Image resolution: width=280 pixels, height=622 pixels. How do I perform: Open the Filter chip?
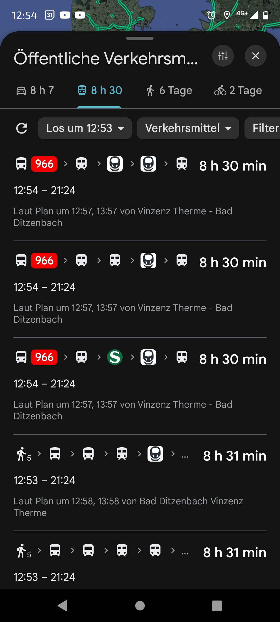tap(262, 128)
